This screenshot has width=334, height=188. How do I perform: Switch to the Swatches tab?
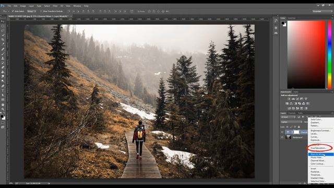click(x=292, y=18)
